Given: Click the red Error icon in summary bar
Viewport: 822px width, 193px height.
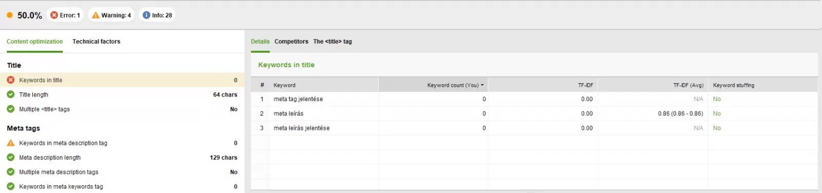Looking at the screenshot, I should [54, 15].
